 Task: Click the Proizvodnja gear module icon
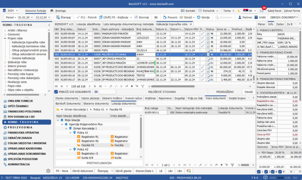pos(4,127)
